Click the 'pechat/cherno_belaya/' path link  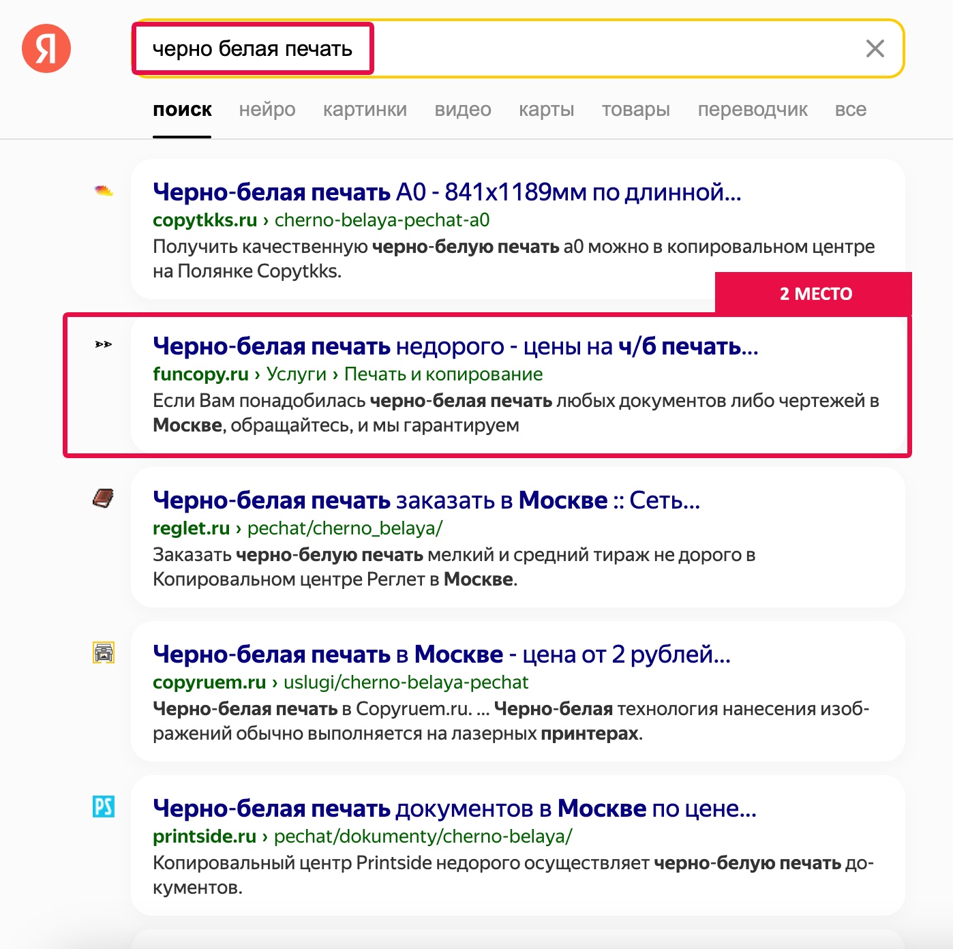[345, 528]
